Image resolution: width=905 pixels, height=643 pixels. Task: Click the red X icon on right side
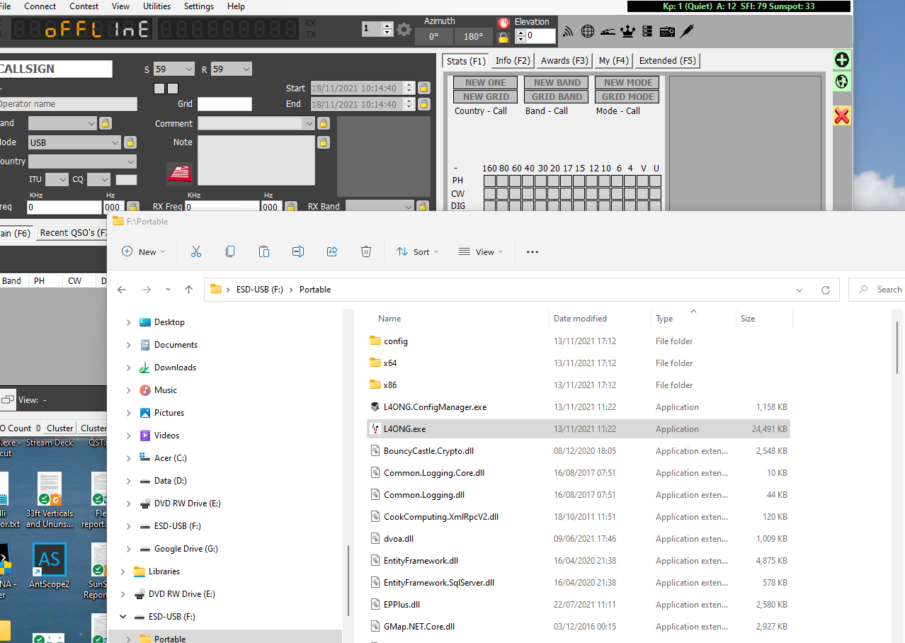point(841,115)
